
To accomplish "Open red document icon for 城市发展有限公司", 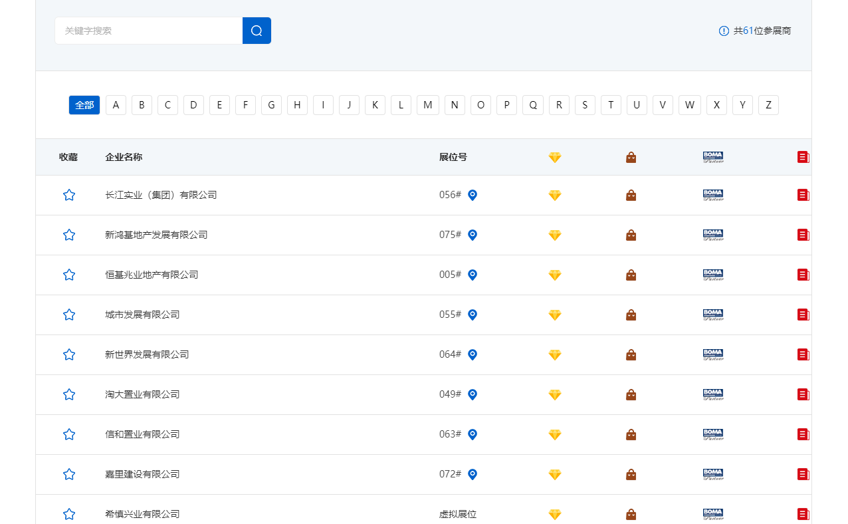I will pyautogui.click(x=803, y=315).
